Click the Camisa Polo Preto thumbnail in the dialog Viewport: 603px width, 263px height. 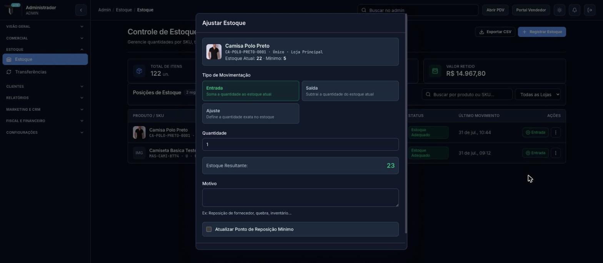point(214,52)
